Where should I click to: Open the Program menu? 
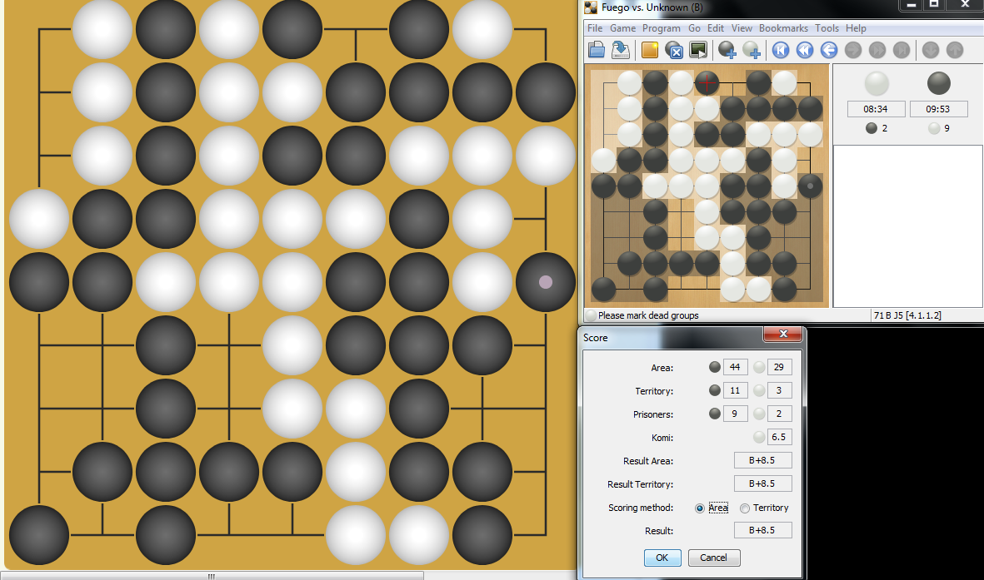coord(662,28)
